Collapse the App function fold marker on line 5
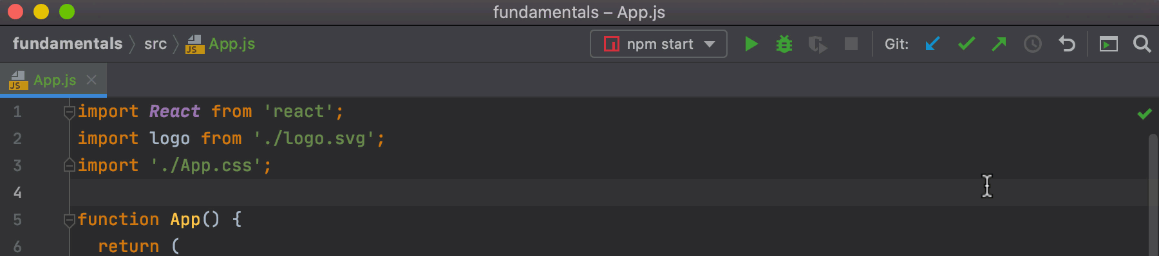Screen dimensions: 1159x256 click(69, 220)
